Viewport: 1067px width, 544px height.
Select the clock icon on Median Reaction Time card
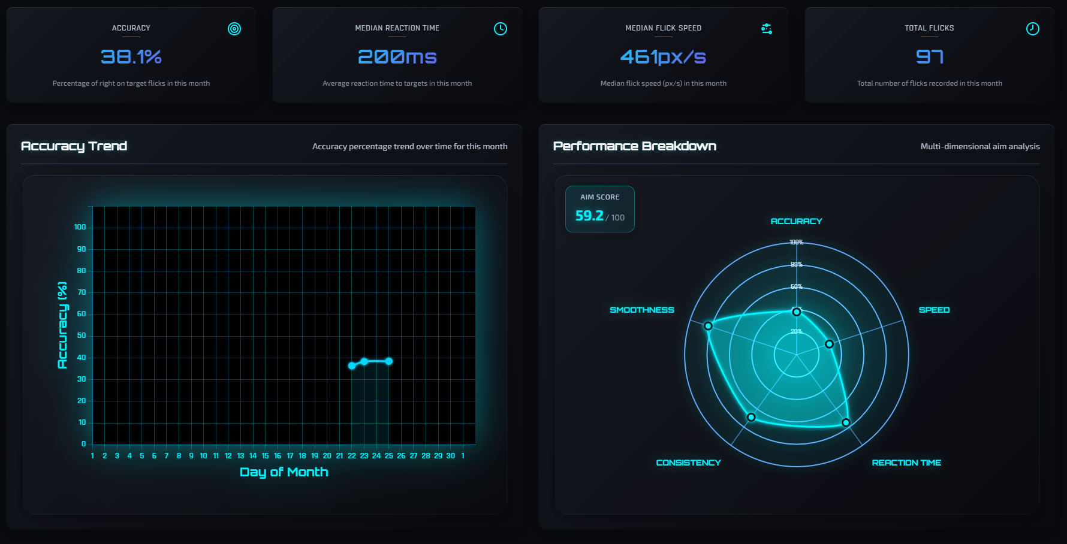pyautogui.click(x=501, y=28)
